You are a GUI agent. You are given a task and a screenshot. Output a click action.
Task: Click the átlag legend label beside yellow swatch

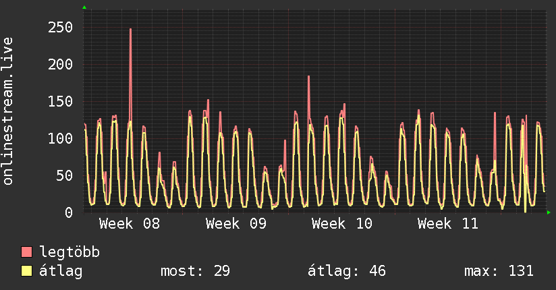(x=61, y=271)
